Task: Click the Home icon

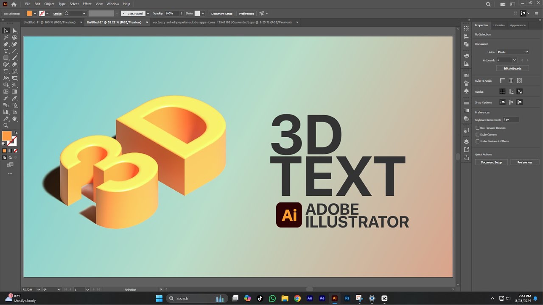Action: pos(14,4)
